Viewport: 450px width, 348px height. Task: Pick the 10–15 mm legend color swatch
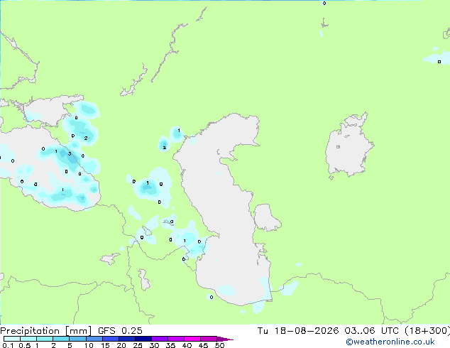tap(94, 339)
